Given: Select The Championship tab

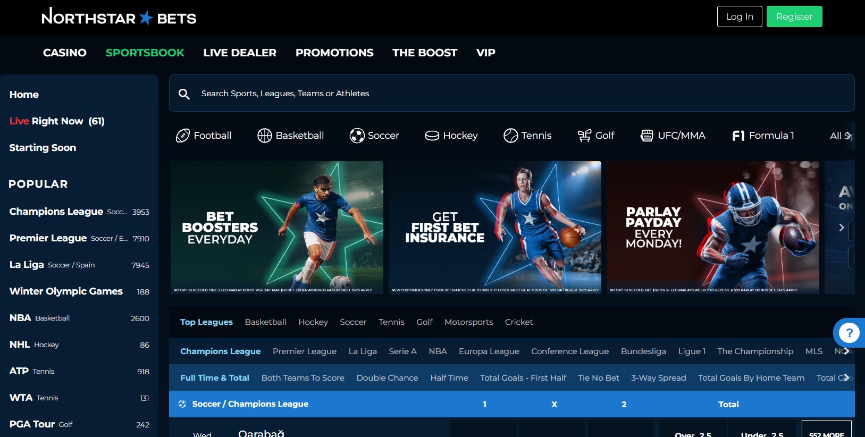Looking at the screenshot, I should 755,351.
